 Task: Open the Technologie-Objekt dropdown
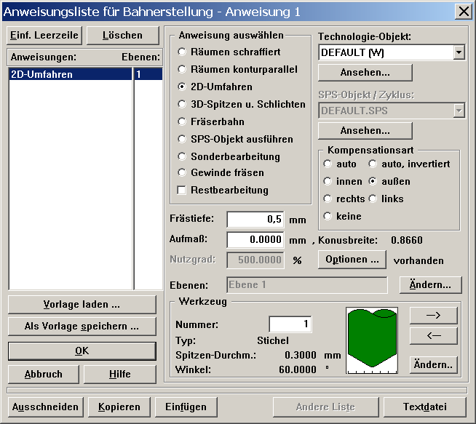(x=458, y=52)
